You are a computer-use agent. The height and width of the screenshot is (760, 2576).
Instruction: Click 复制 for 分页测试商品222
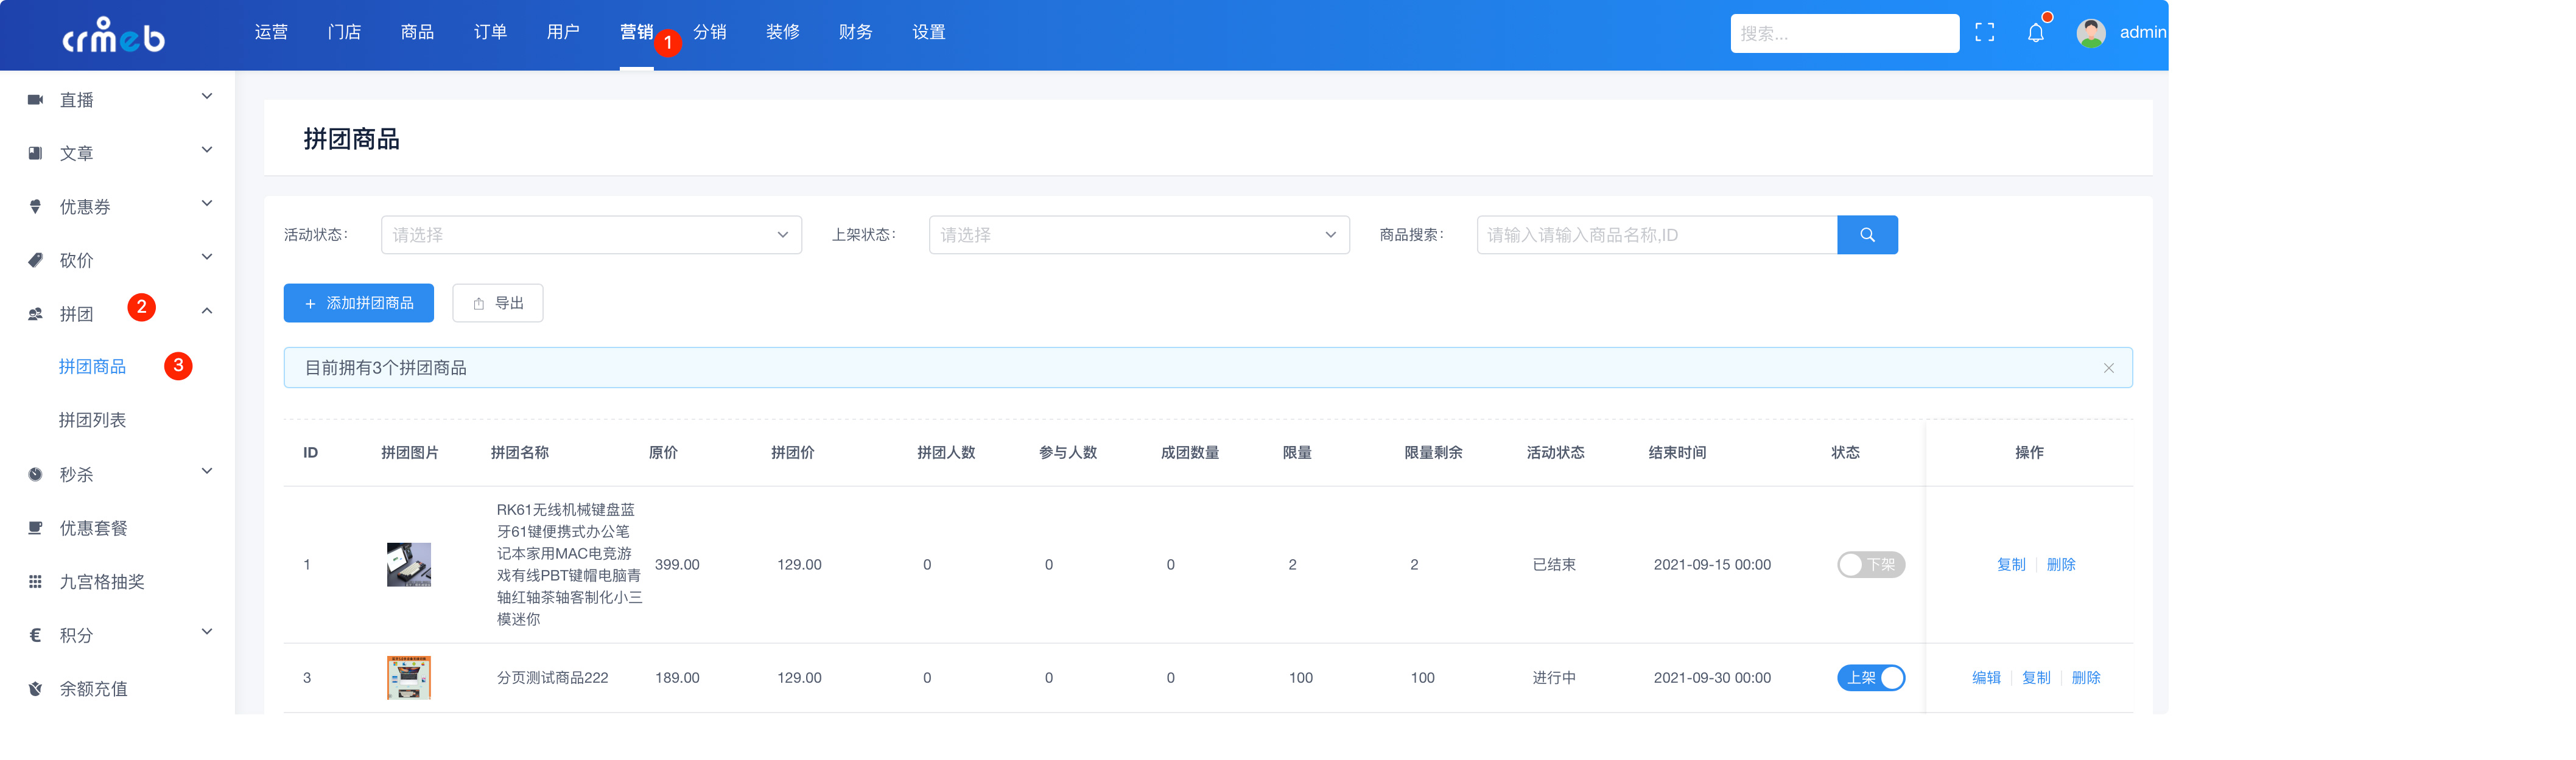[2035, 678]
